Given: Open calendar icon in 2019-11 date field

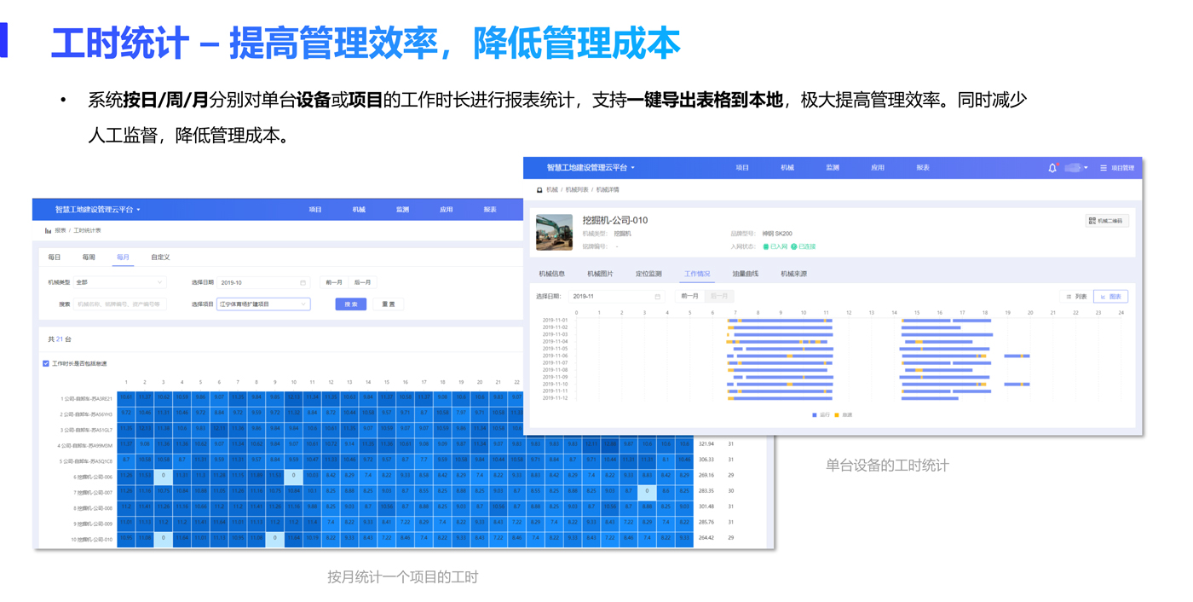Looking at the screenshot, I should tap(657, 297).
